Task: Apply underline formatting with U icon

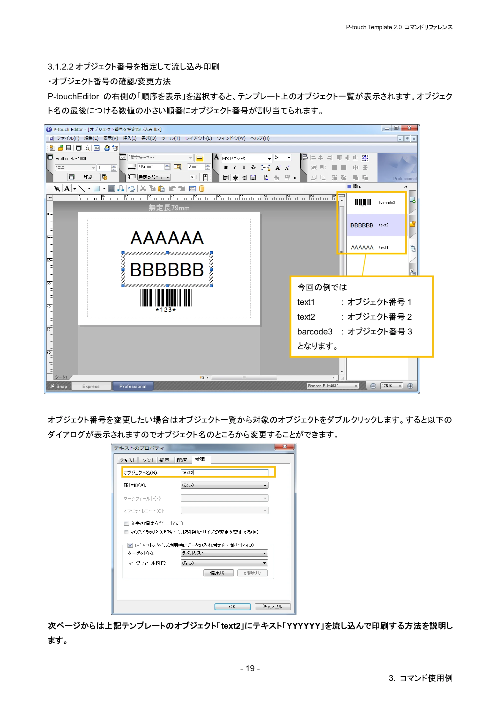Action: click(x=244, y=167)
